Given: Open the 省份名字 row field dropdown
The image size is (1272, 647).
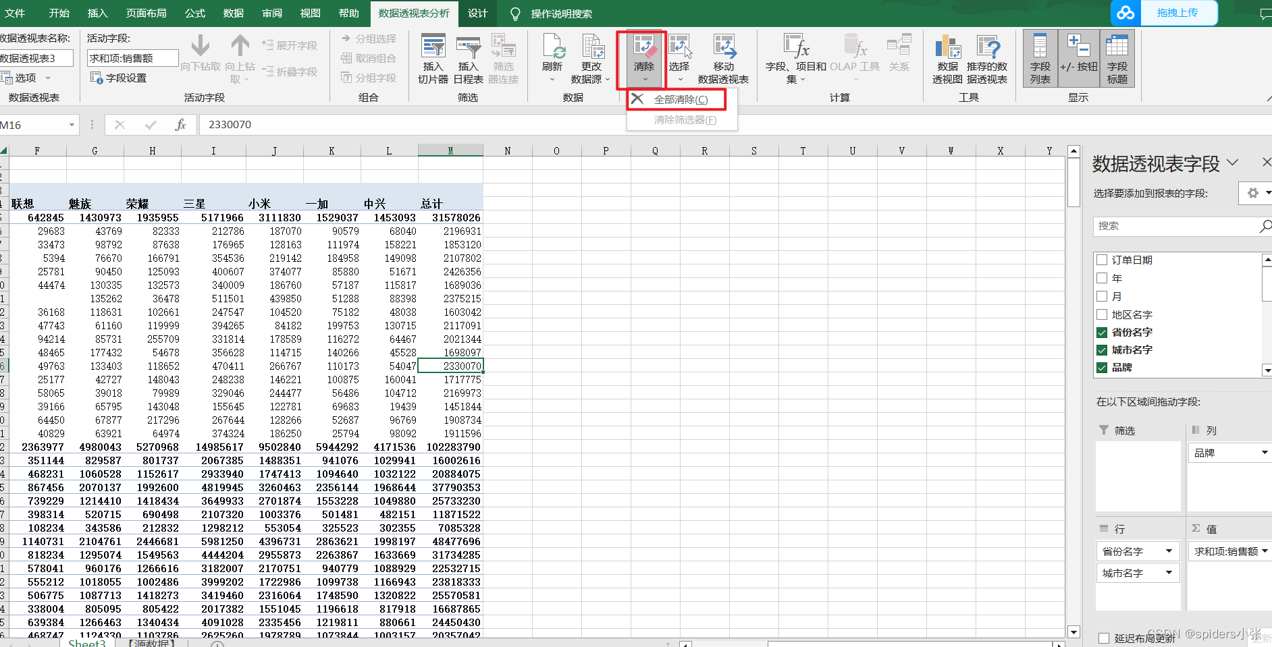Looking at the screenshot, I should pos(1169,551).
